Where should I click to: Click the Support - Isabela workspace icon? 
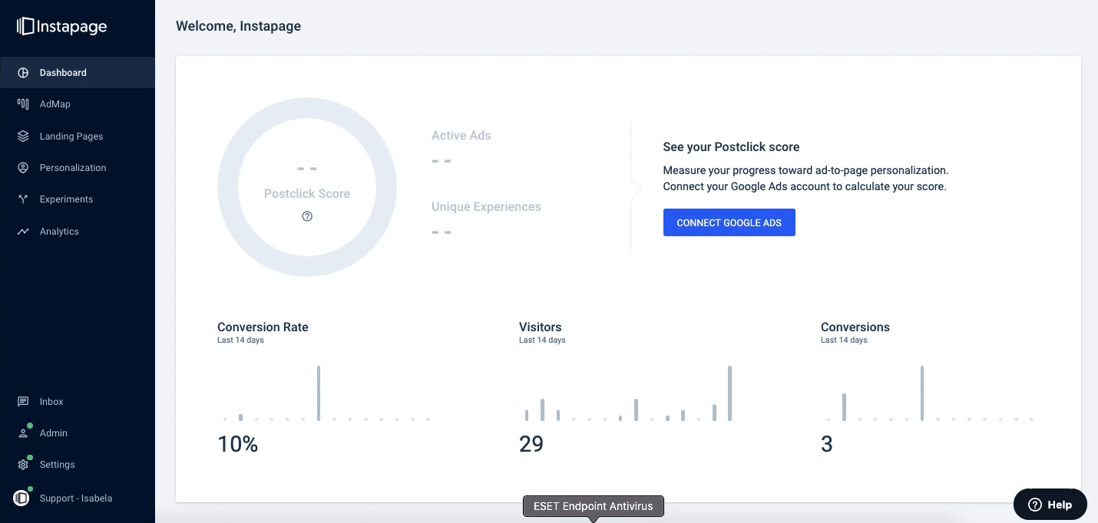(23, 498)
